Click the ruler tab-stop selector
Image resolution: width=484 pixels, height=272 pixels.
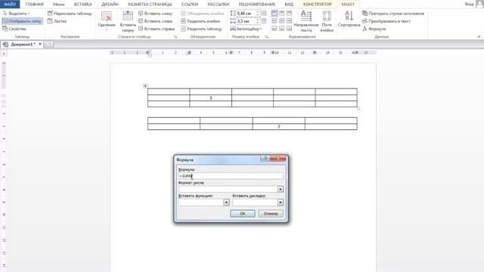[x=4, y=54]
